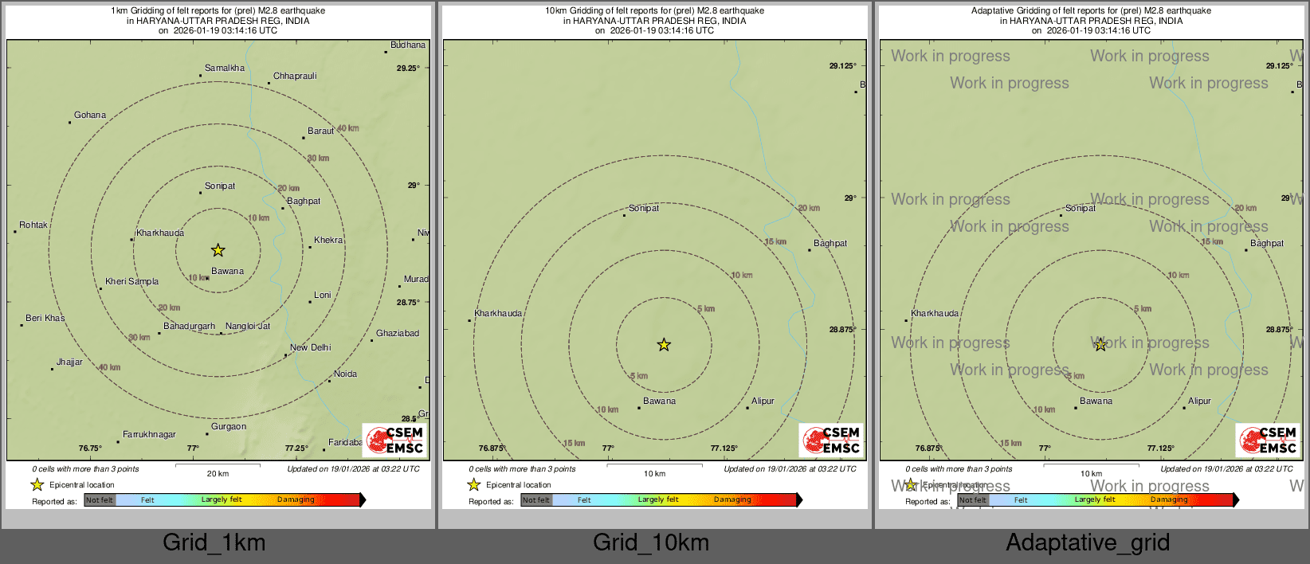
Task: Select the Budhana town label
Action: pos(408,45)
